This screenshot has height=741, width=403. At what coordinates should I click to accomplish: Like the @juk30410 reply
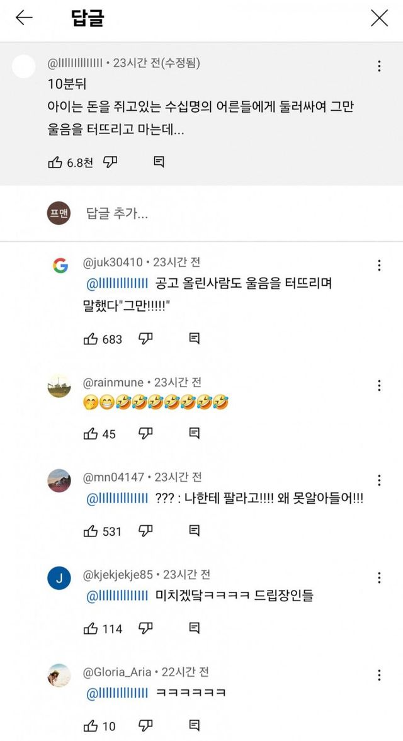point(91,339)
